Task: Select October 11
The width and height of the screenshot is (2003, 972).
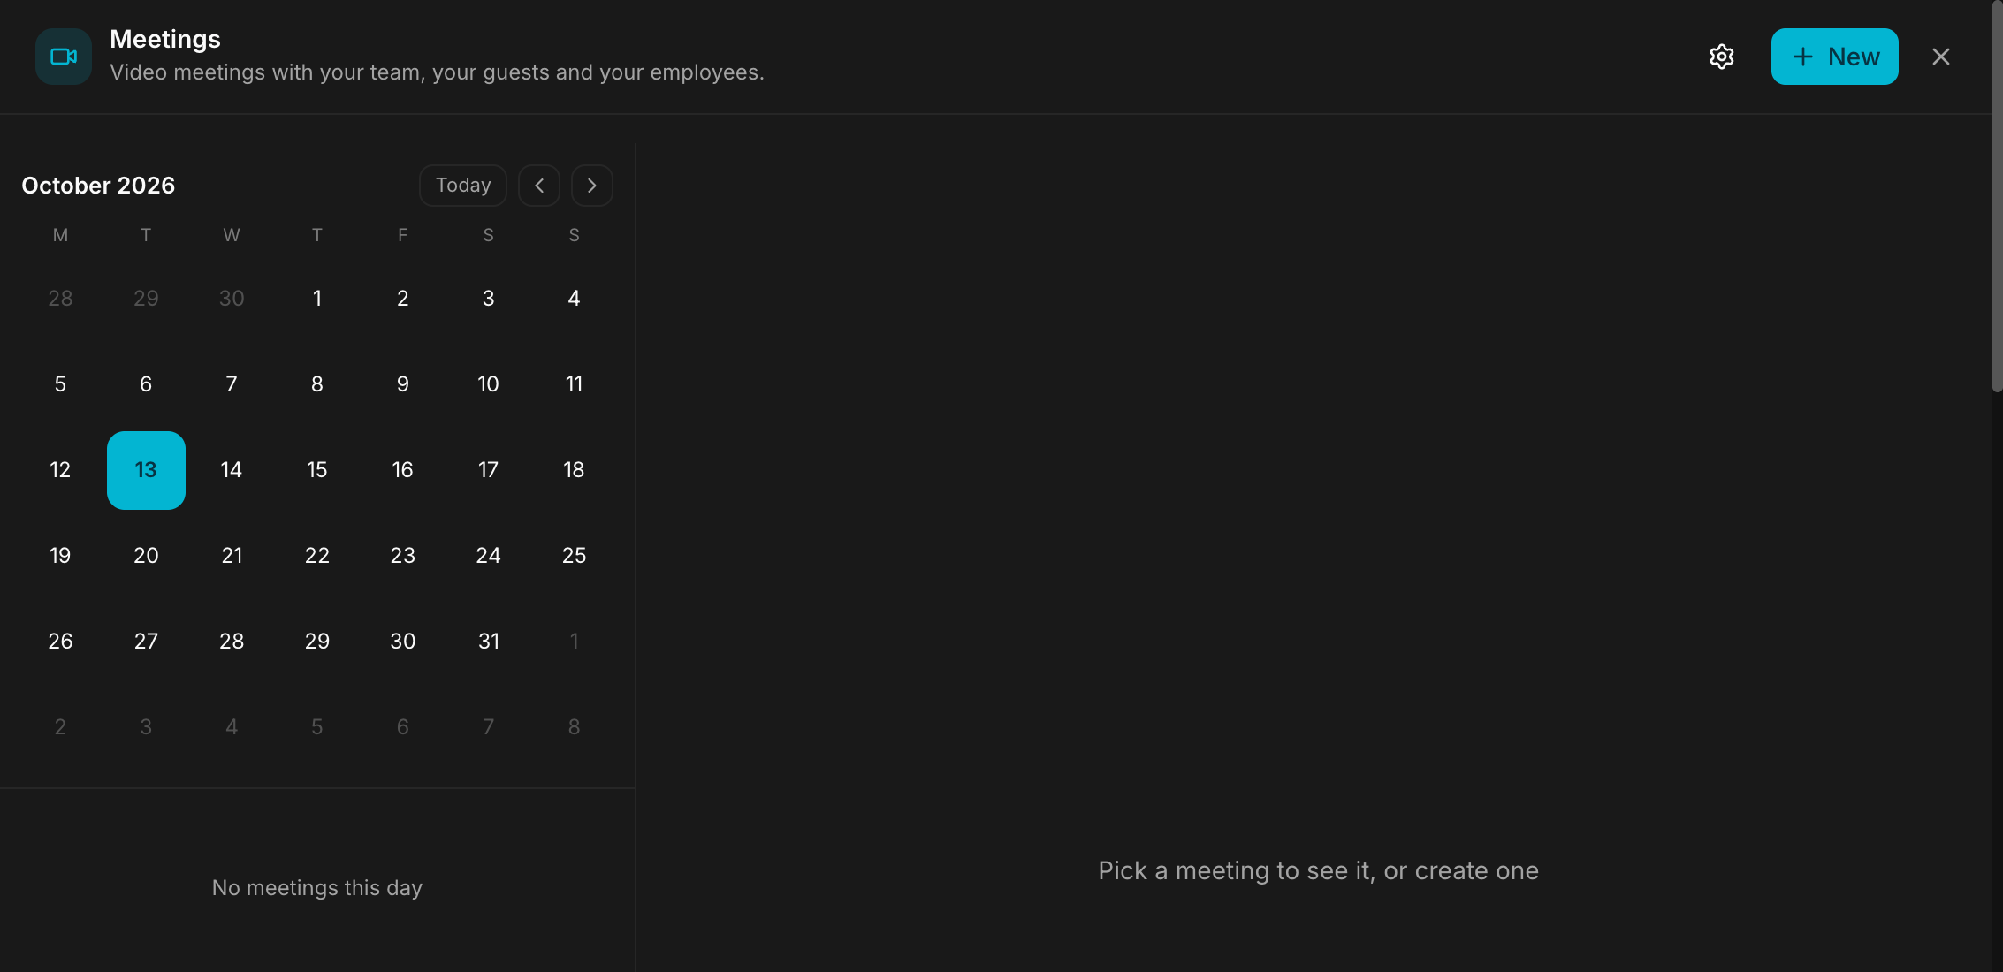Action: [x=575, y=384]
